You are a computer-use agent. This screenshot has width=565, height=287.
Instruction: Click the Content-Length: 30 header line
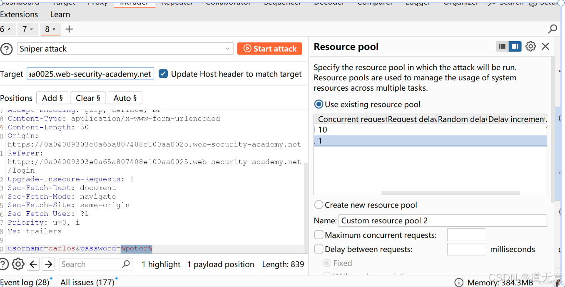pyautogui.click(x=48, y=127)
